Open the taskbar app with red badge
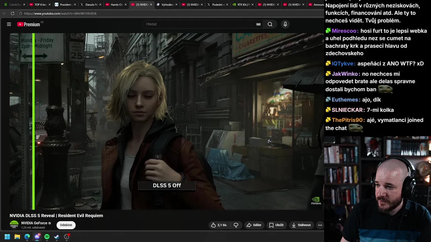 67,237
